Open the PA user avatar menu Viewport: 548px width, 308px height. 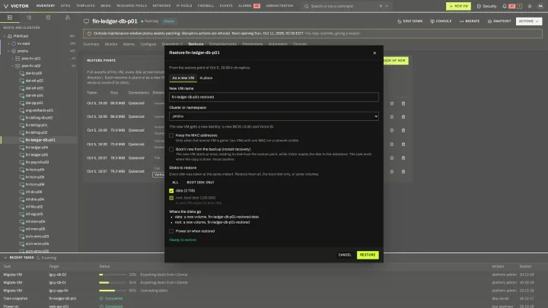(x=540, y=6)
